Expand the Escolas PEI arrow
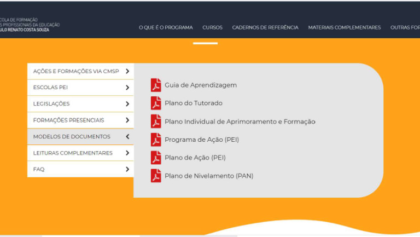Screen dimensions: 420x237 (127, 88)
